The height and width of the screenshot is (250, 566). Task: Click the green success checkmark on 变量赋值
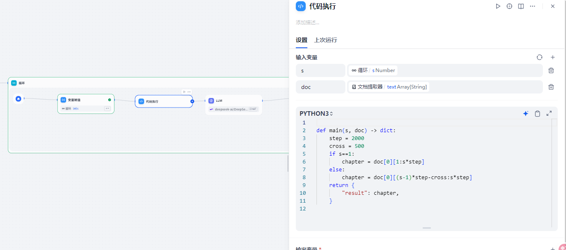[x=109, y=100]
